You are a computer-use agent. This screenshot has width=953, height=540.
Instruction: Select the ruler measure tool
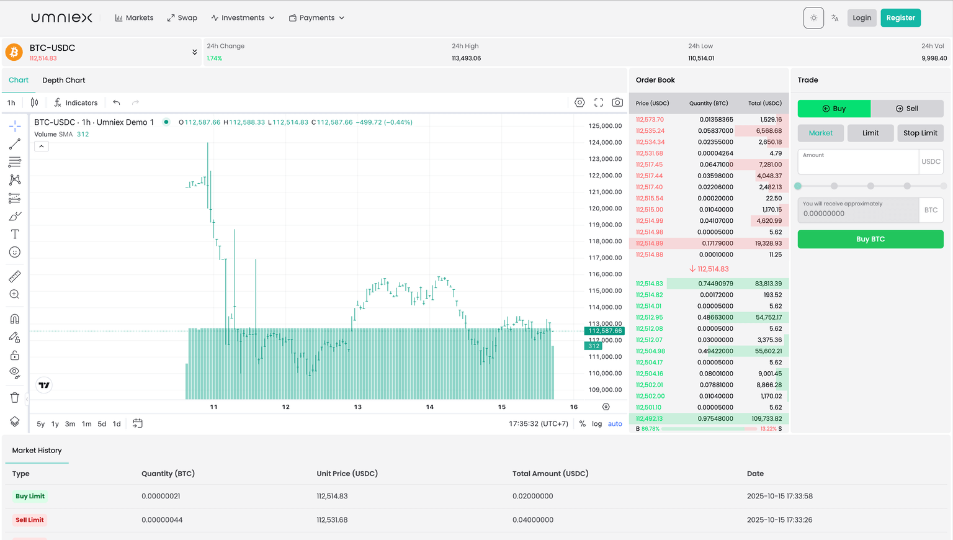(15, 276)
